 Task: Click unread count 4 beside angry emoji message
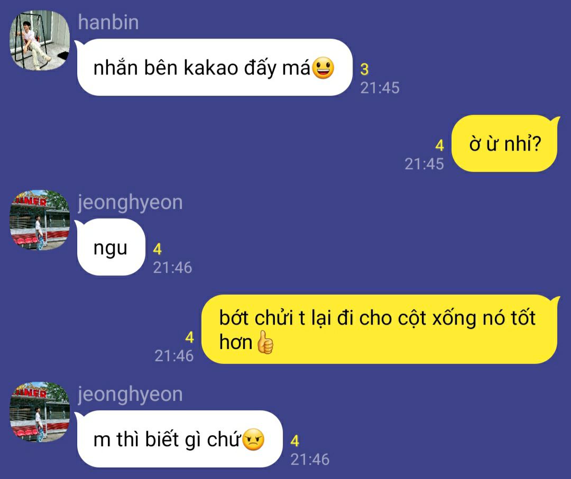[x=295, y=441]
